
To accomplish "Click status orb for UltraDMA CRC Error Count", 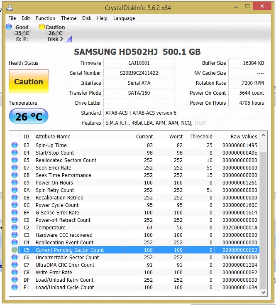I will point(15,265).
